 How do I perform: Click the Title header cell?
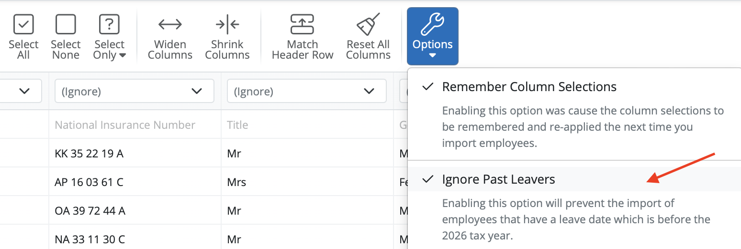click(237, 125)
